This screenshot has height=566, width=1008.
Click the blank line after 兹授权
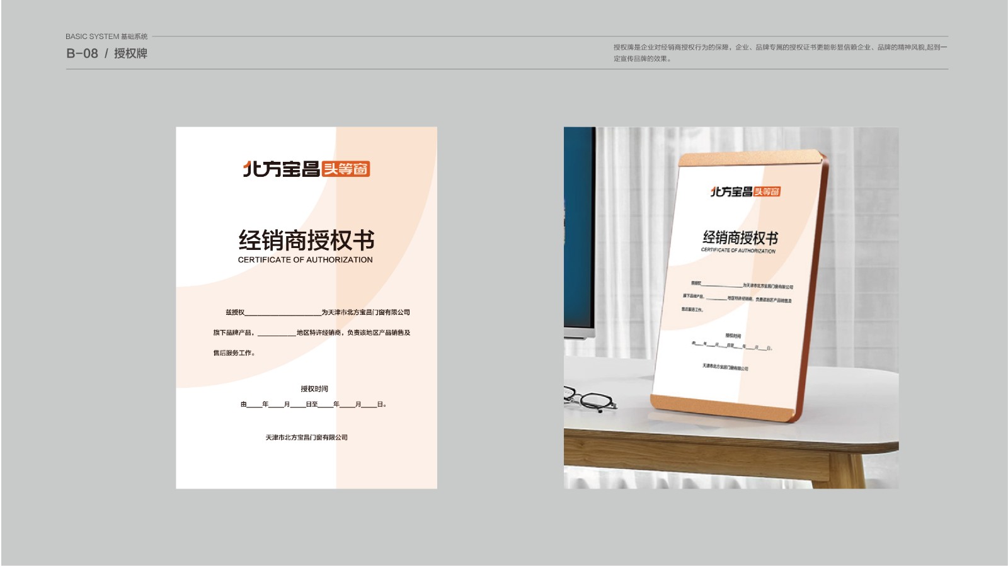click(283, 314)
